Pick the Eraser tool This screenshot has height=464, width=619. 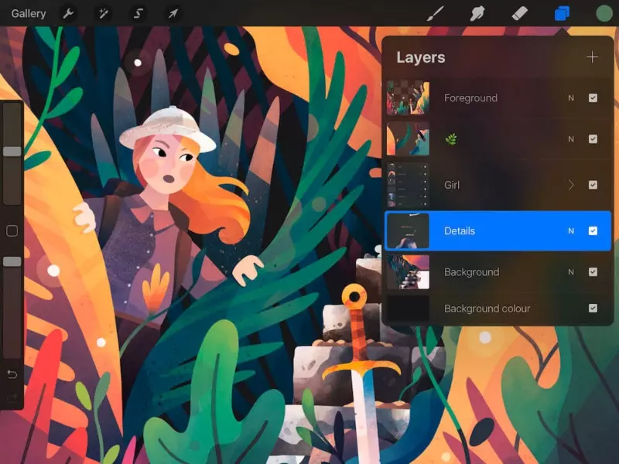[x=519, y=13]
